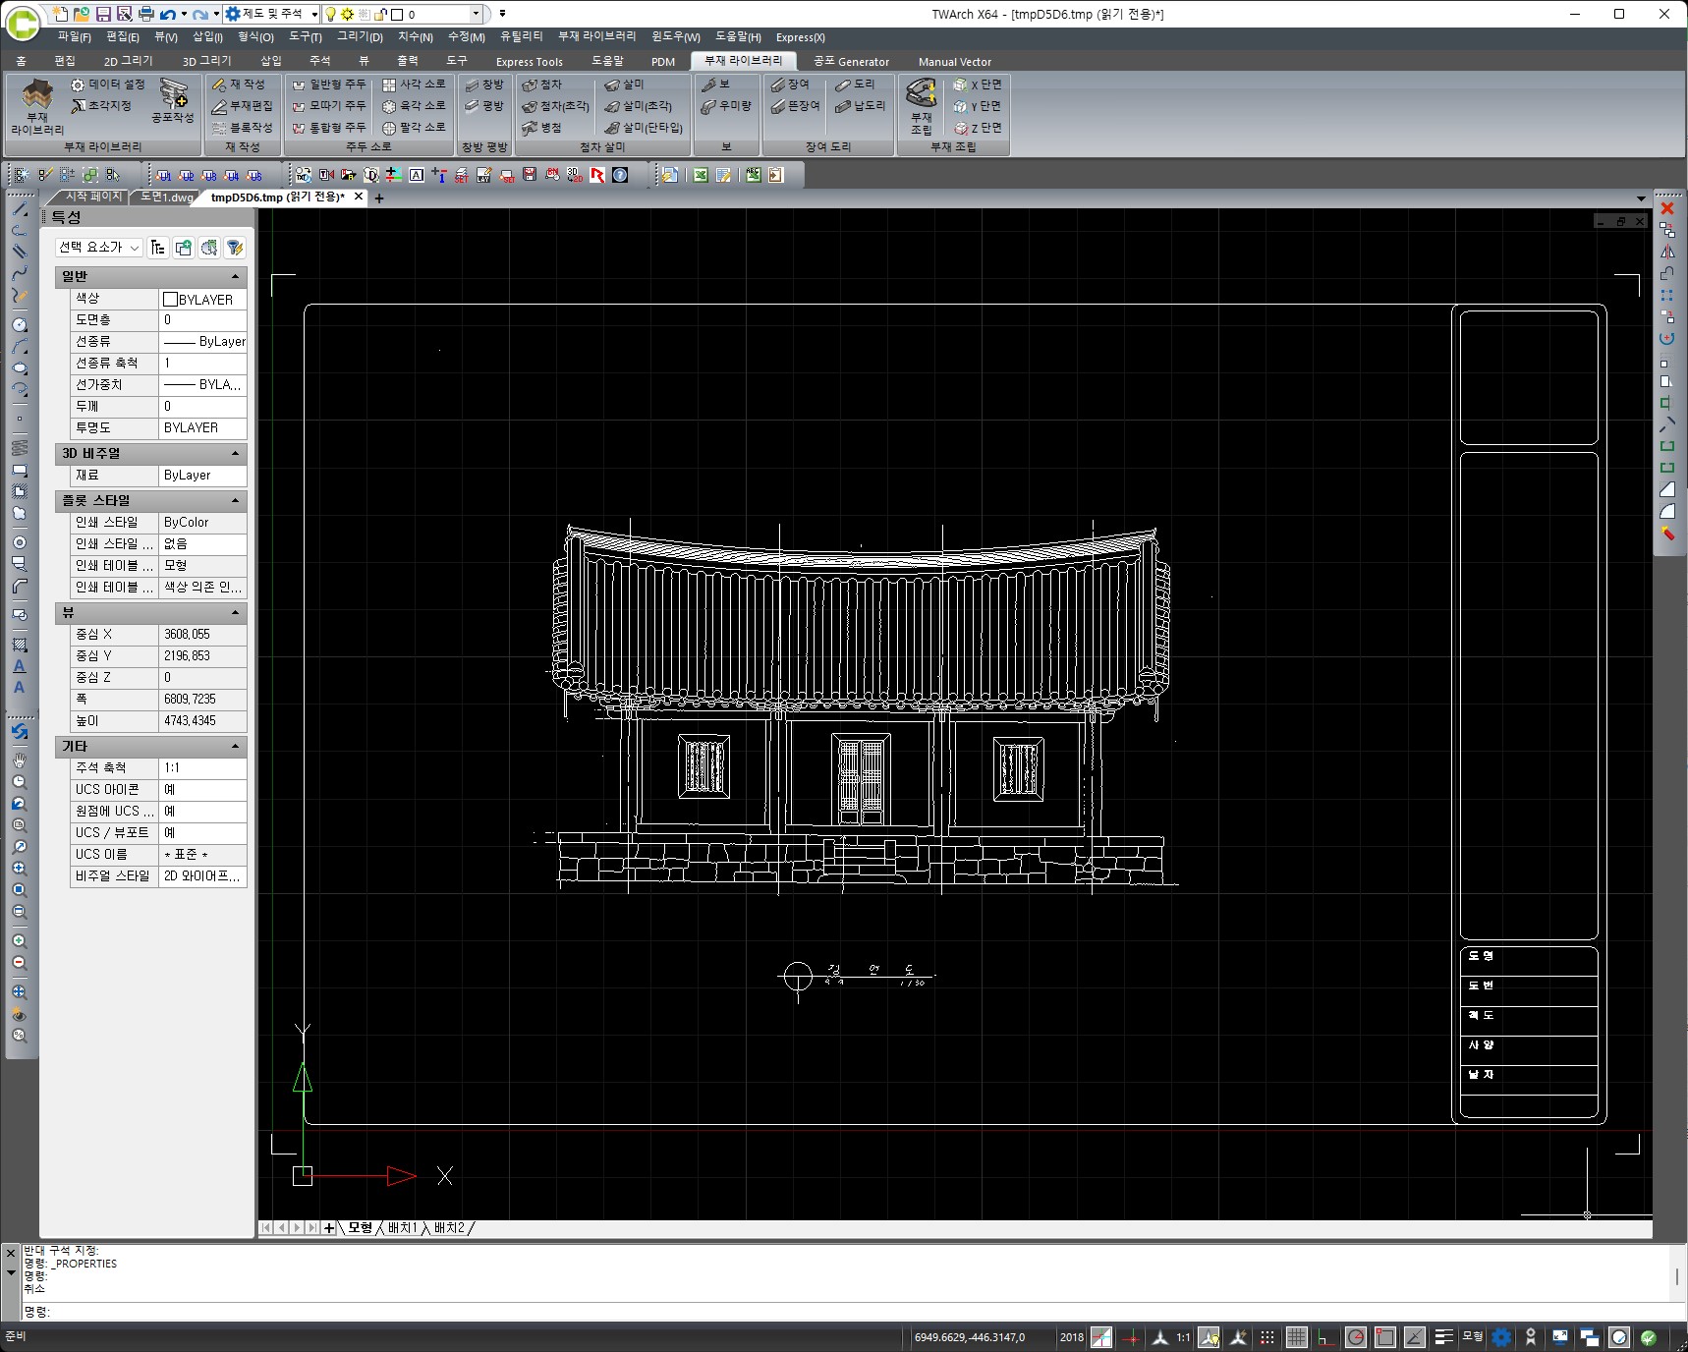
Task: Click the 블록작성 button
Action: (244, 127)
